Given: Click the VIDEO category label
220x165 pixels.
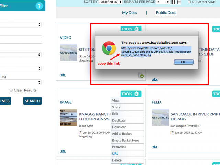Looking at the screenshot, I should point(66,37).
